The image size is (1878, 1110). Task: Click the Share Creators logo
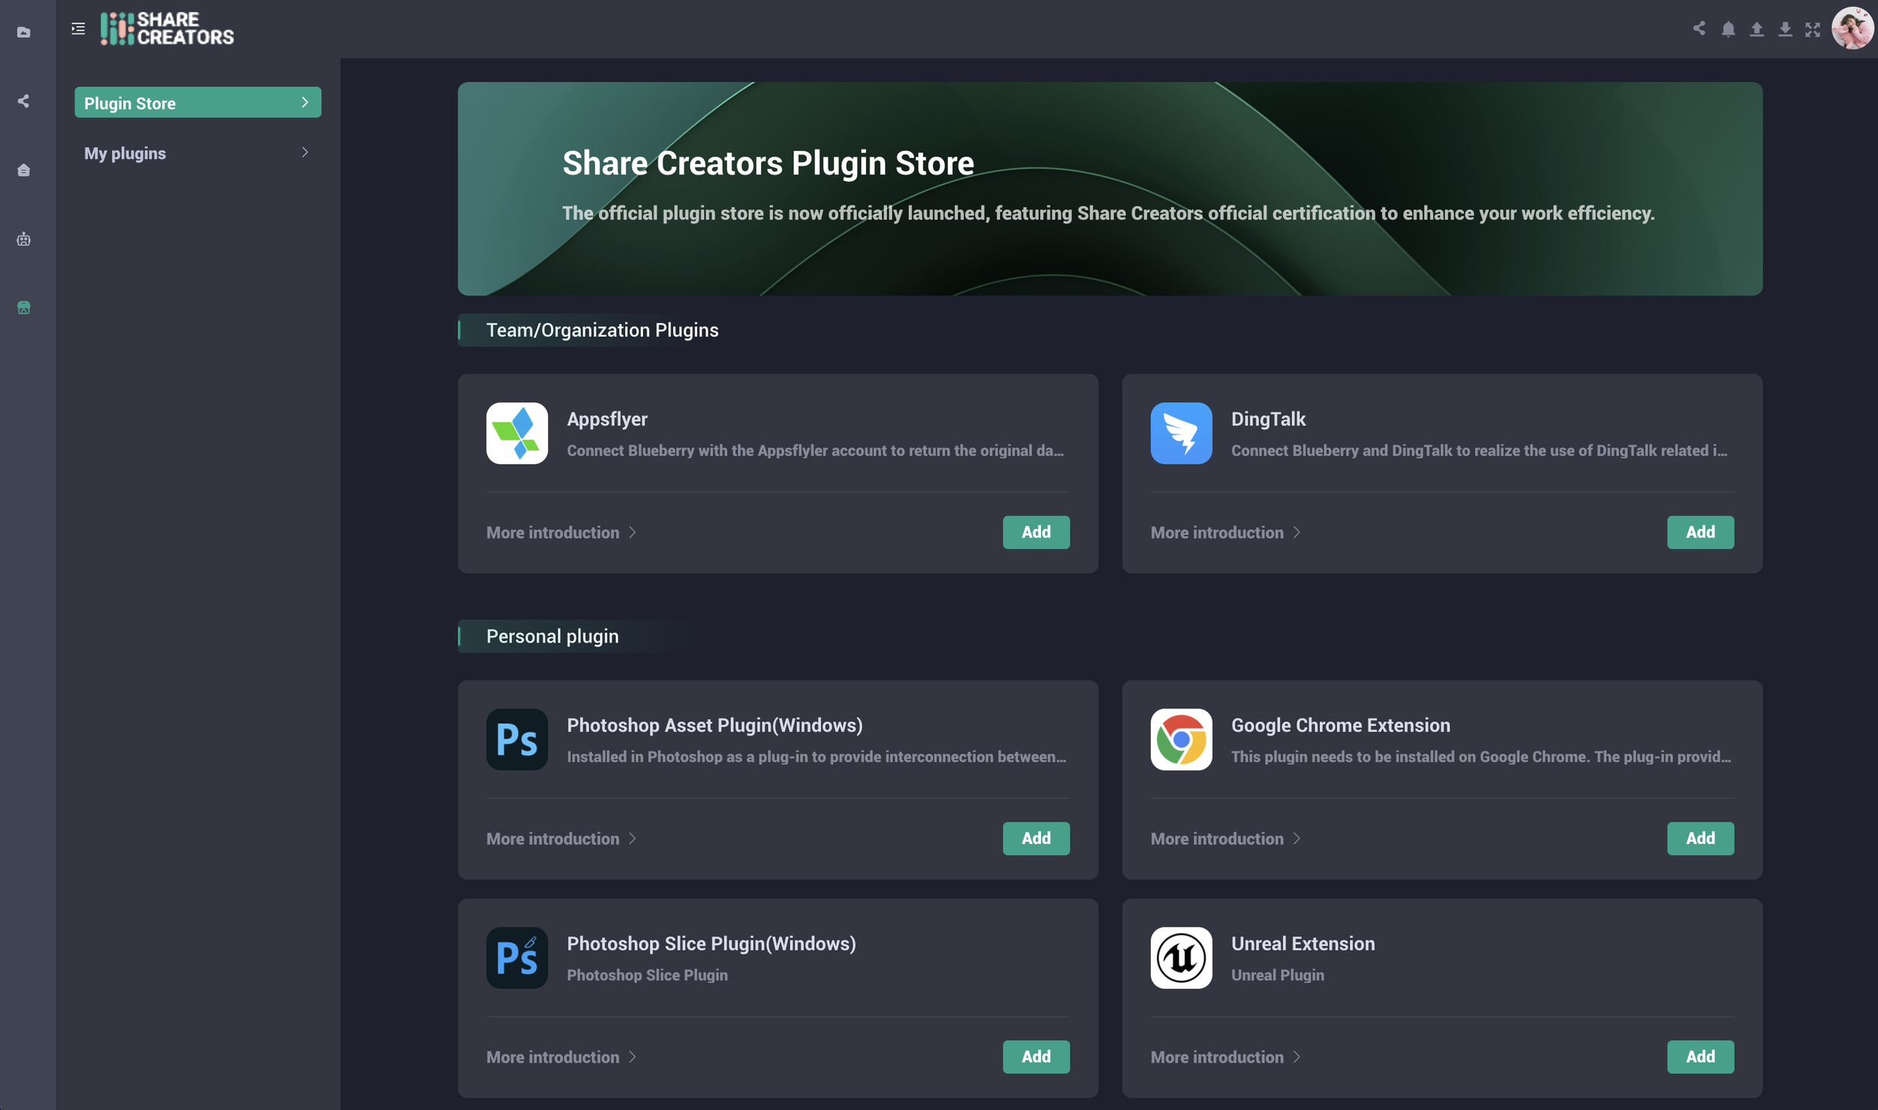coord(165,29)
